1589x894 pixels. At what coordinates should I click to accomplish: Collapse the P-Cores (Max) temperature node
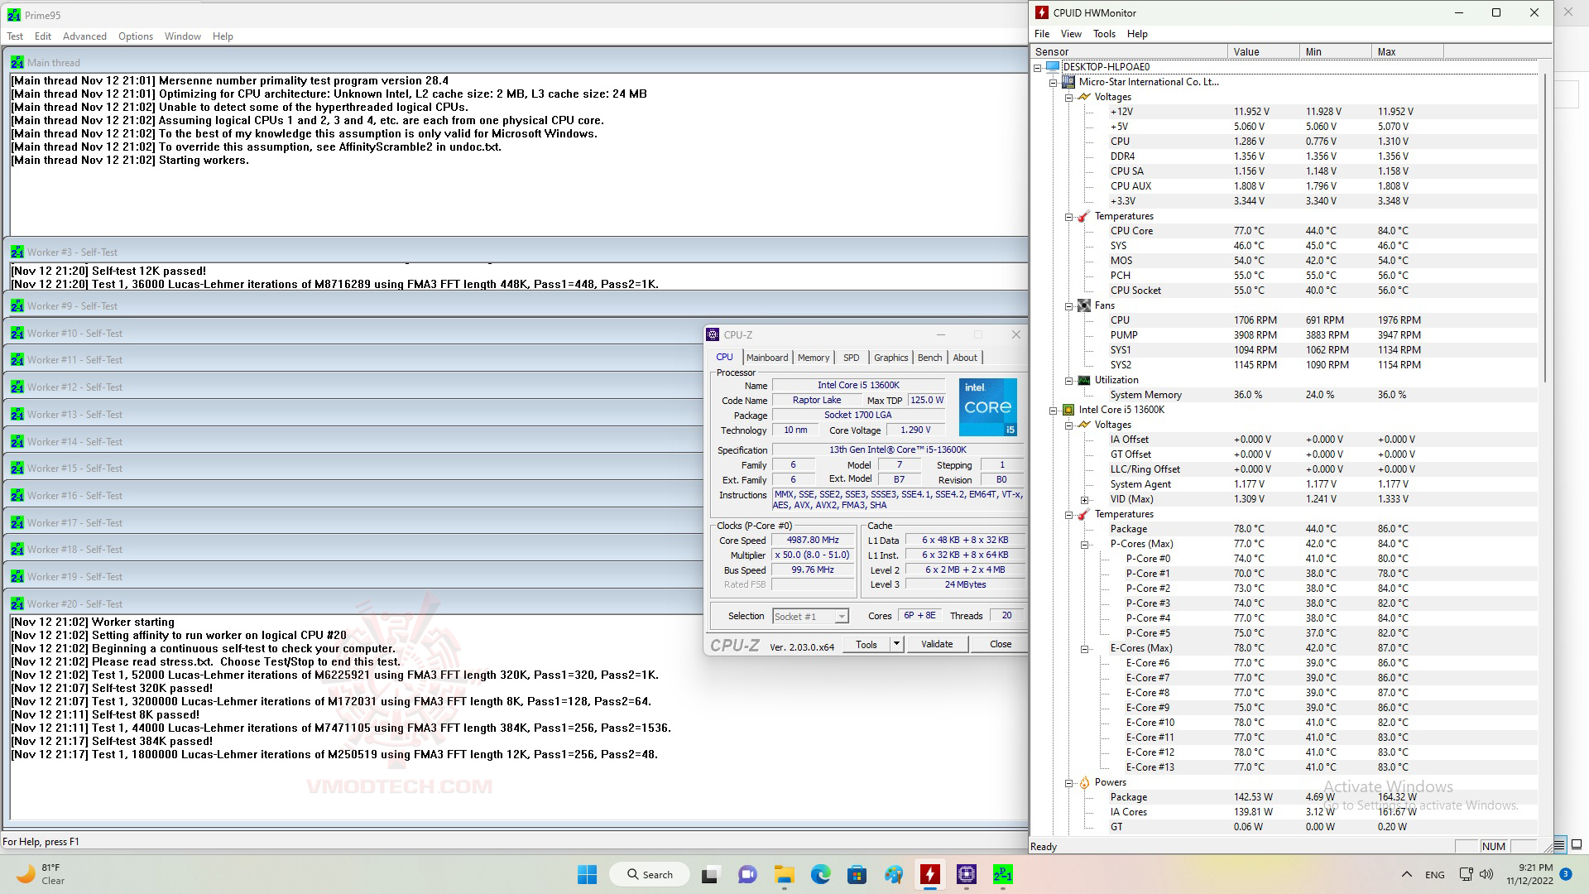click(x=1084, y=545)
